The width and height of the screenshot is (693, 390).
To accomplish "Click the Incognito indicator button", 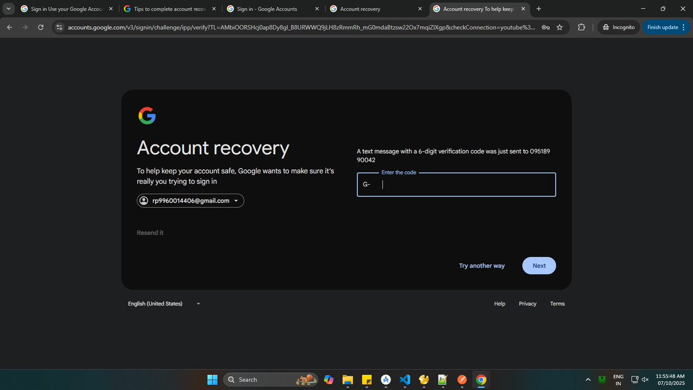I will pos(618,27).
